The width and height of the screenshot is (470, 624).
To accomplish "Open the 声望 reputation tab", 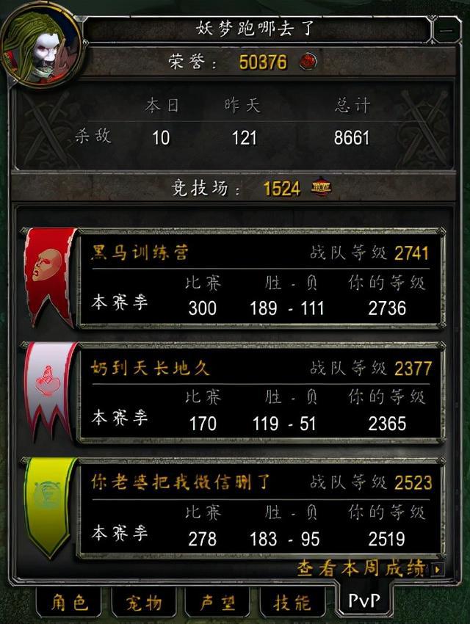I will coord(217,603).
